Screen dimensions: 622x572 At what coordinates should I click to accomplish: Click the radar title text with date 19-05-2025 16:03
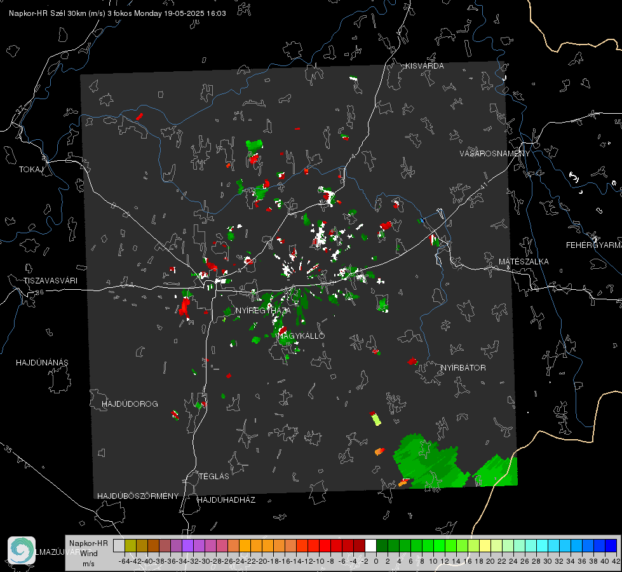118,13
